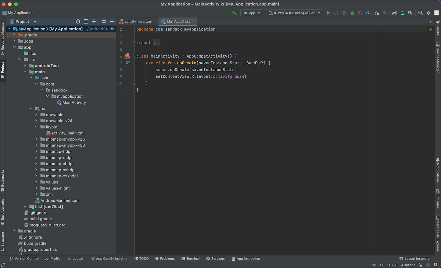Open the Terminal tool window button
Image resolution: width=441 pixels, height=268 pixels.
click(190, 258)
